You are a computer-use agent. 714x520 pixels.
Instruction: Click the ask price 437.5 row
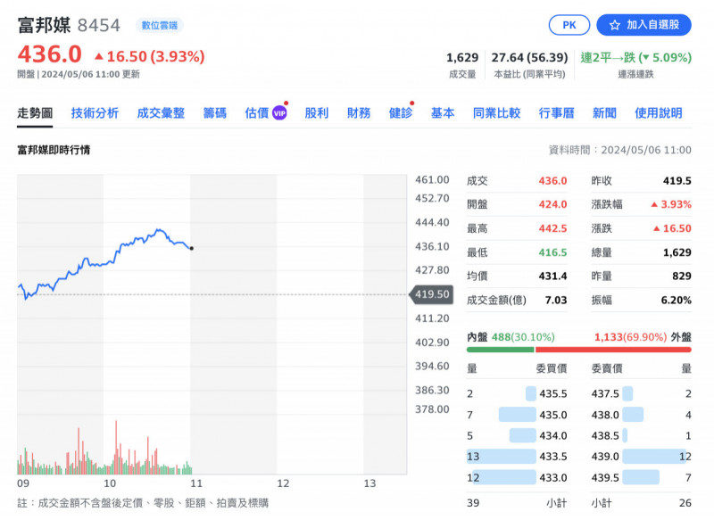(x=641, y=393)
